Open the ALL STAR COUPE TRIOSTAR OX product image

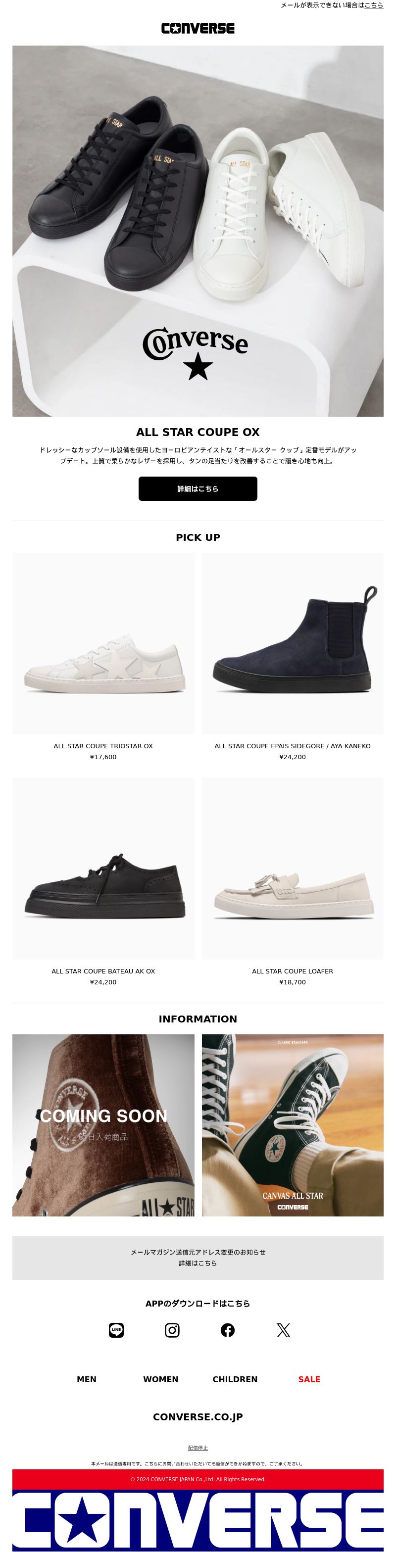[x=103, y=643]
